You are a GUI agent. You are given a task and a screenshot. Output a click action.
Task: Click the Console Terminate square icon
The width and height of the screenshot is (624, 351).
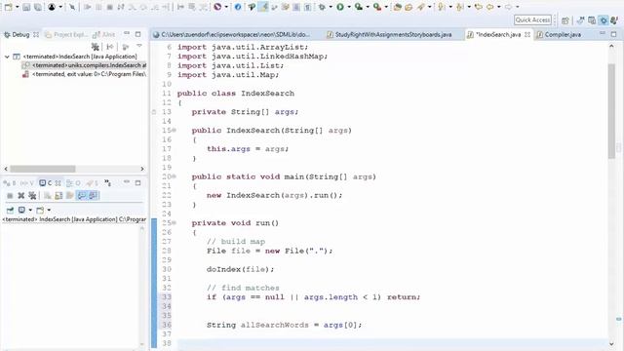click(10, 195)
